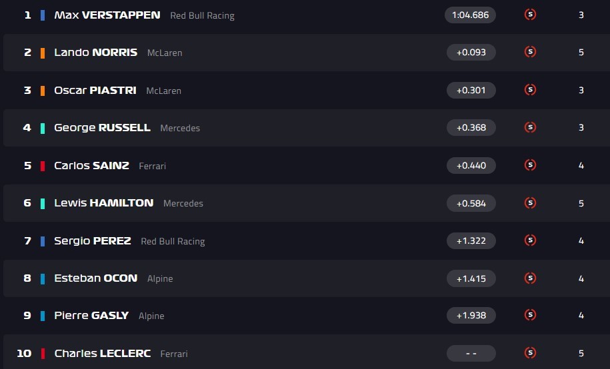Click the soft tyre icon in Hamilton's row
This screenshot has height=369, width=610.
[x=530, y=202]
